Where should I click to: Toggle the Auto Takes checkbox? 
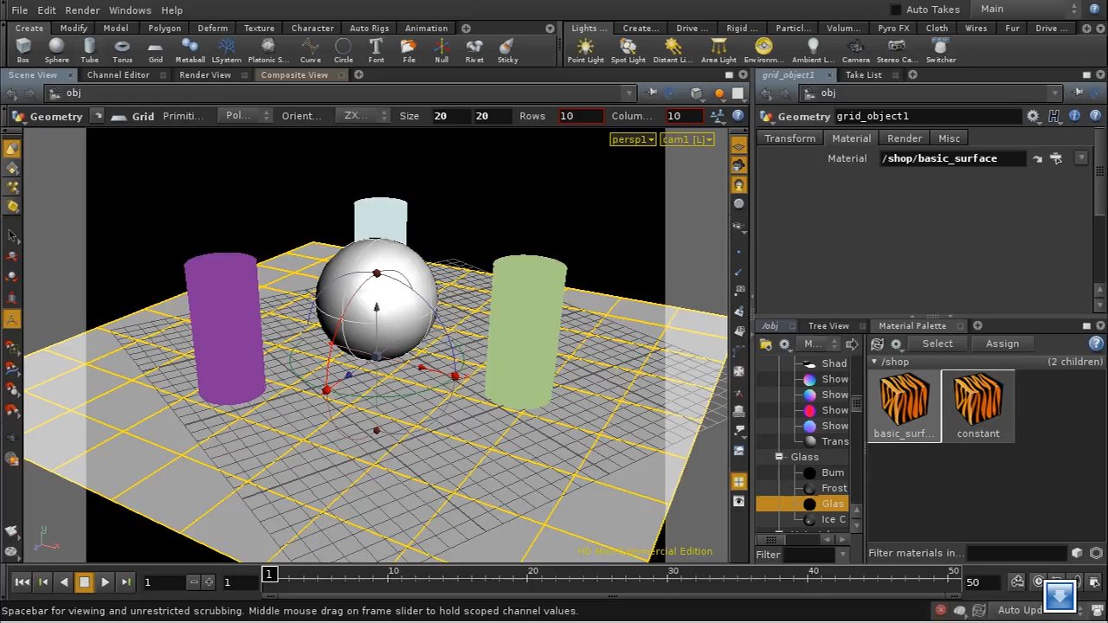[896, 10]
